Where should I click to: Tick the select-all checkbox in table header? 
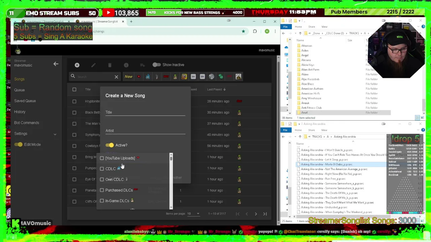pyautogui.click(x=74, y=89)
